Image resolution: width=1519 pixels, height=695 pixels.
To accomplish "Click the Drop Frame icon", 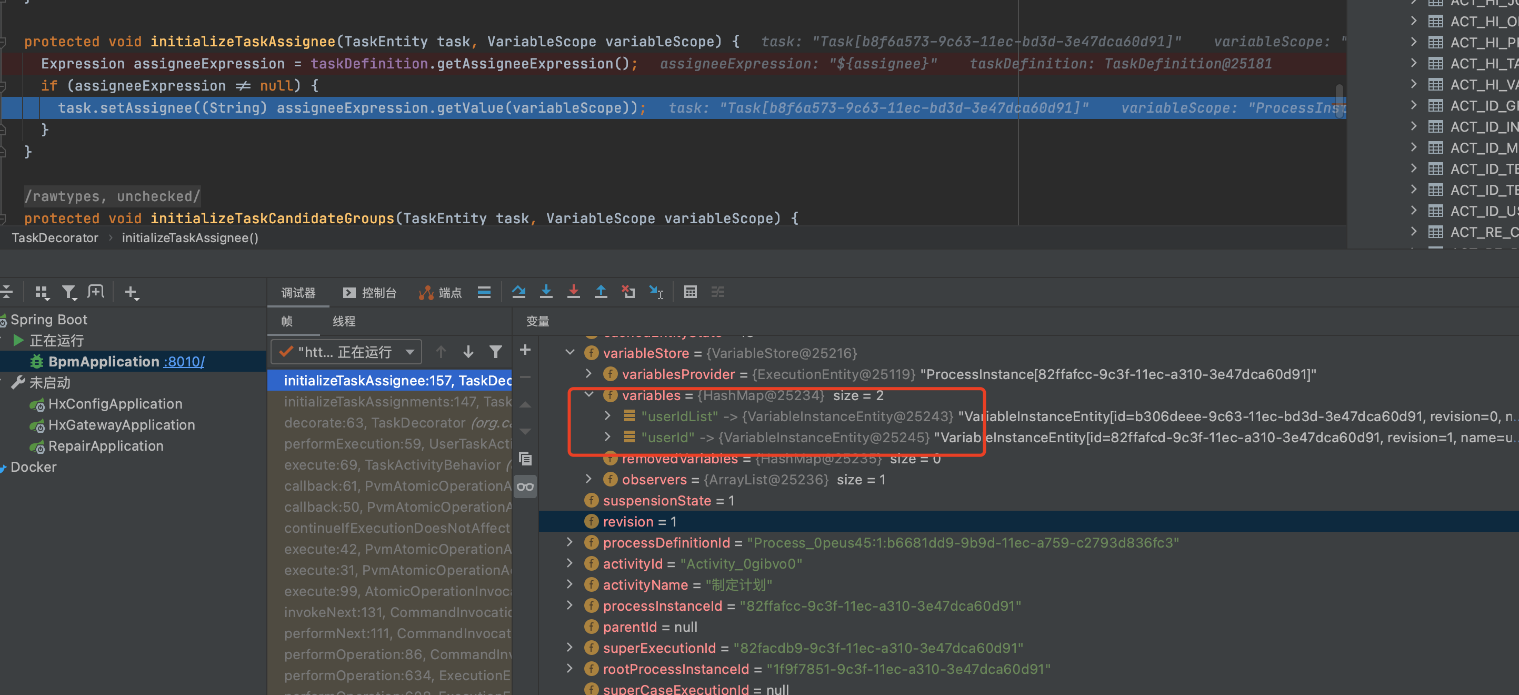I will click(x=628, y=292).
